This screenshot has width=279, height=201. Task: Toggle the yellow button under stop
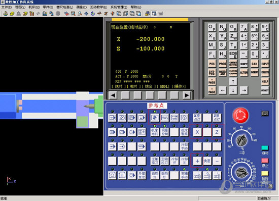pyautogui.click(x=265, y=173)
